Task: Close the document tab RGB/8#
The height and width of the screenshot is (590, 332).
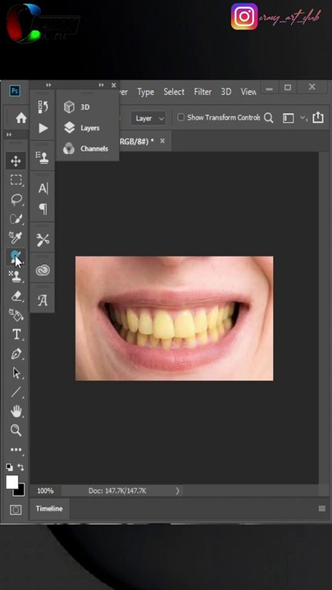Action: point(162,141)
